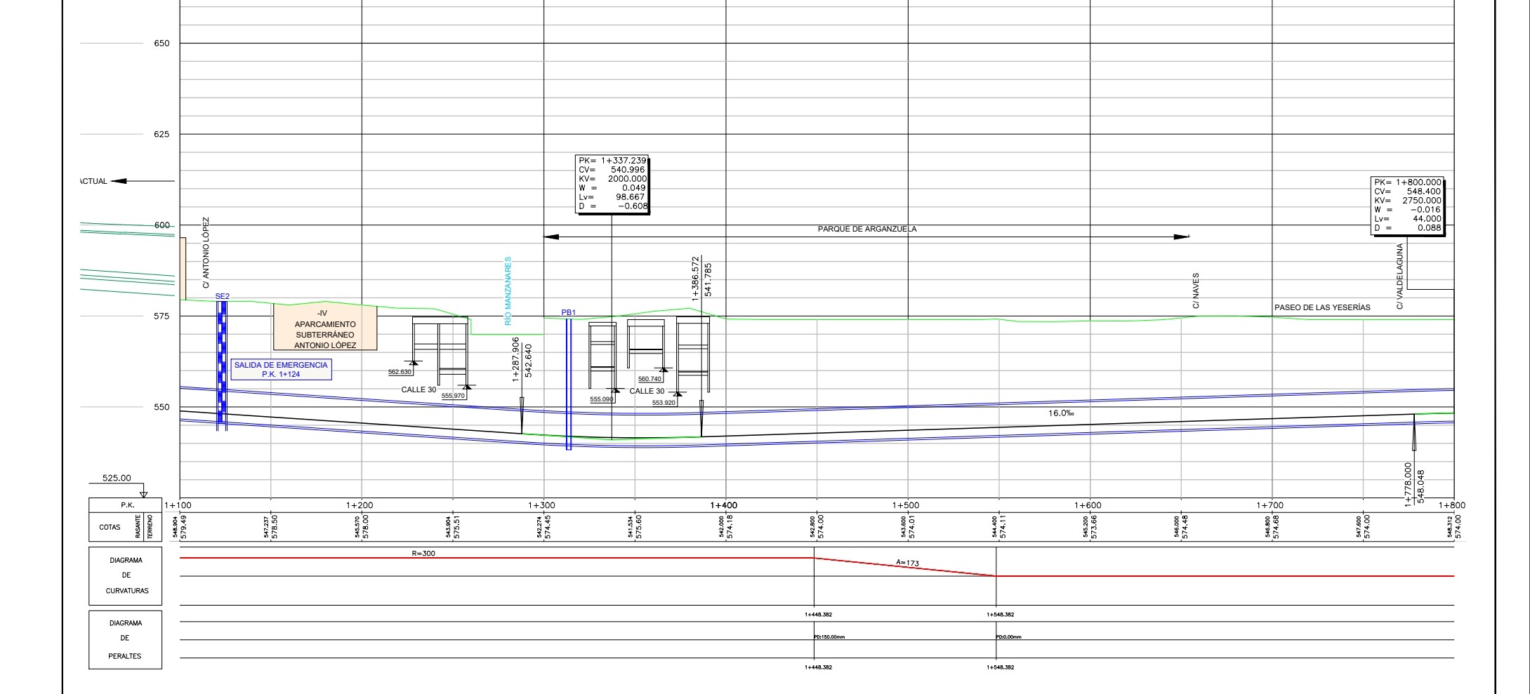
Task: Click the R=300 curvature label
Action: click(423, 554)
